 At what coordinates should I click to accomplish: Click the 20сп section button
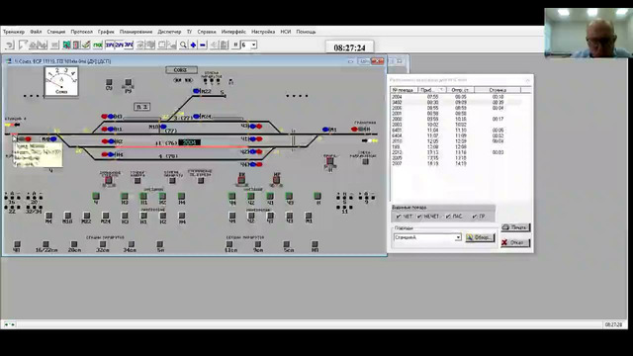(x=74, y=244)
